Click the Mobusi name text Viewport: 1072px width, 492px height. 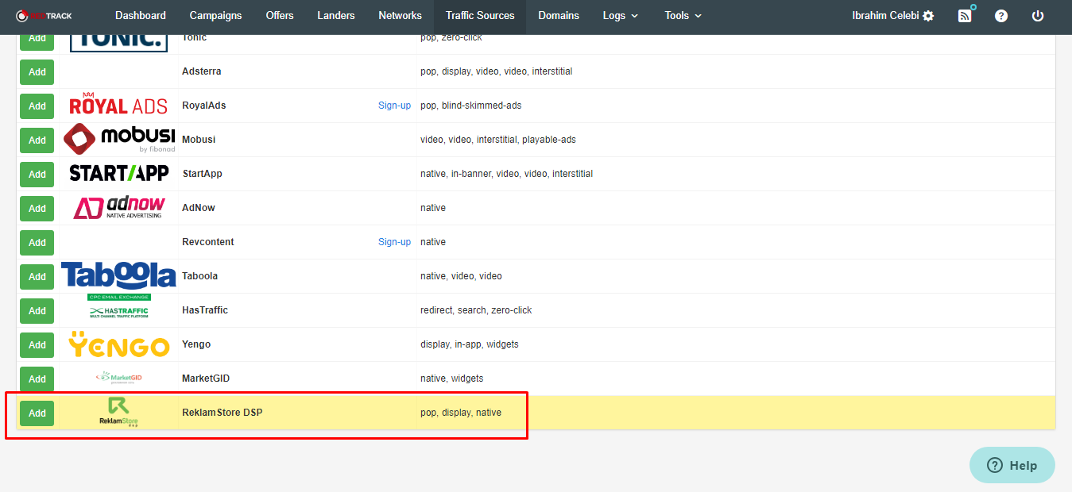[x=199, y=140]
